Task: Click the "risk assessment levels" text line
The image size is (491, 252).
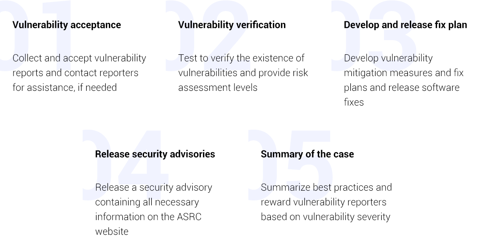Action: coord(218,88)
